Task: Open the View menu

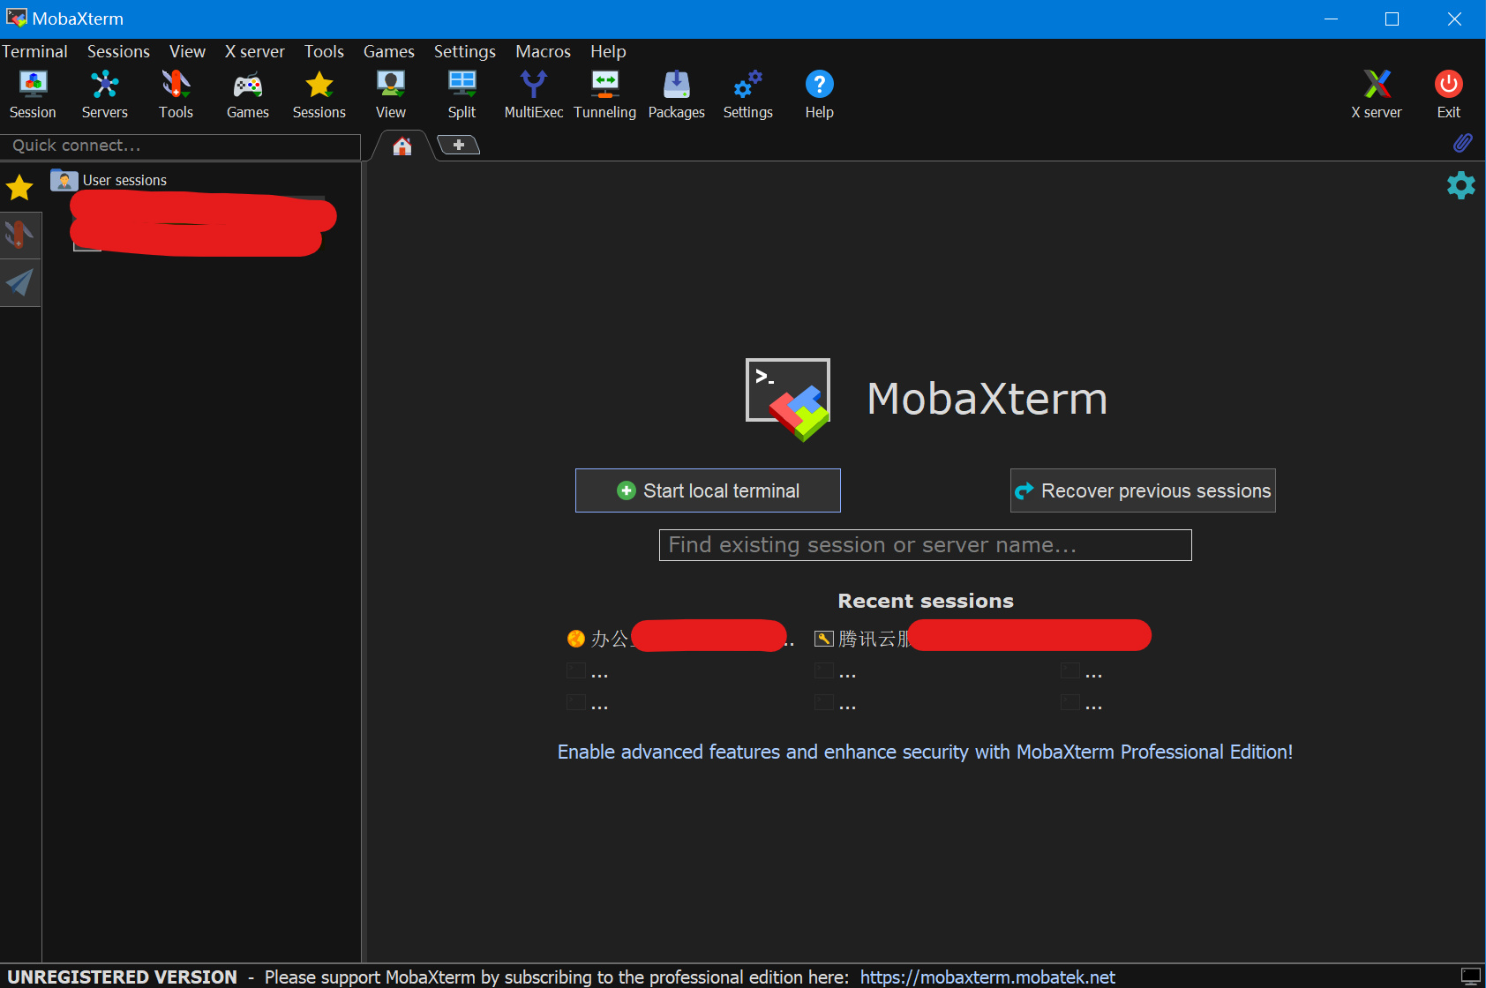Action: (x=187, y=51)
